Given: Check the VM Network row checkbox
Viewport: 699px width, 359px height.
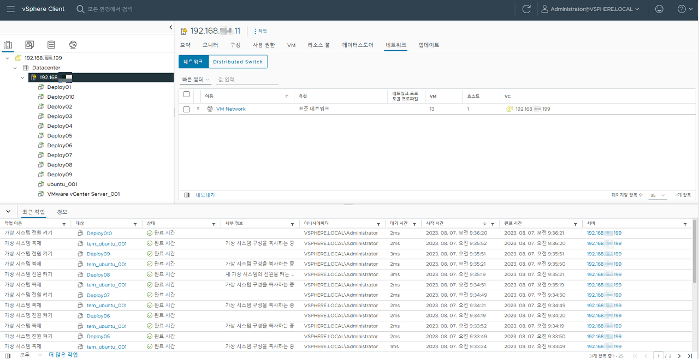Looking at the screenshot, I should pos(186,109).
